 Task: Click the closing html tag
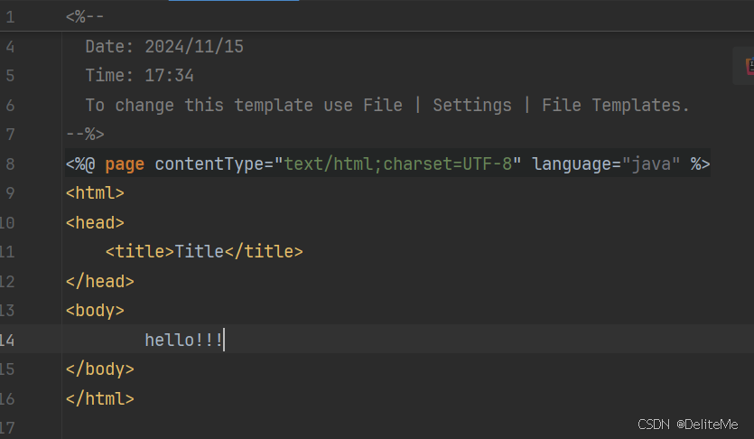(x=100, y=398)
